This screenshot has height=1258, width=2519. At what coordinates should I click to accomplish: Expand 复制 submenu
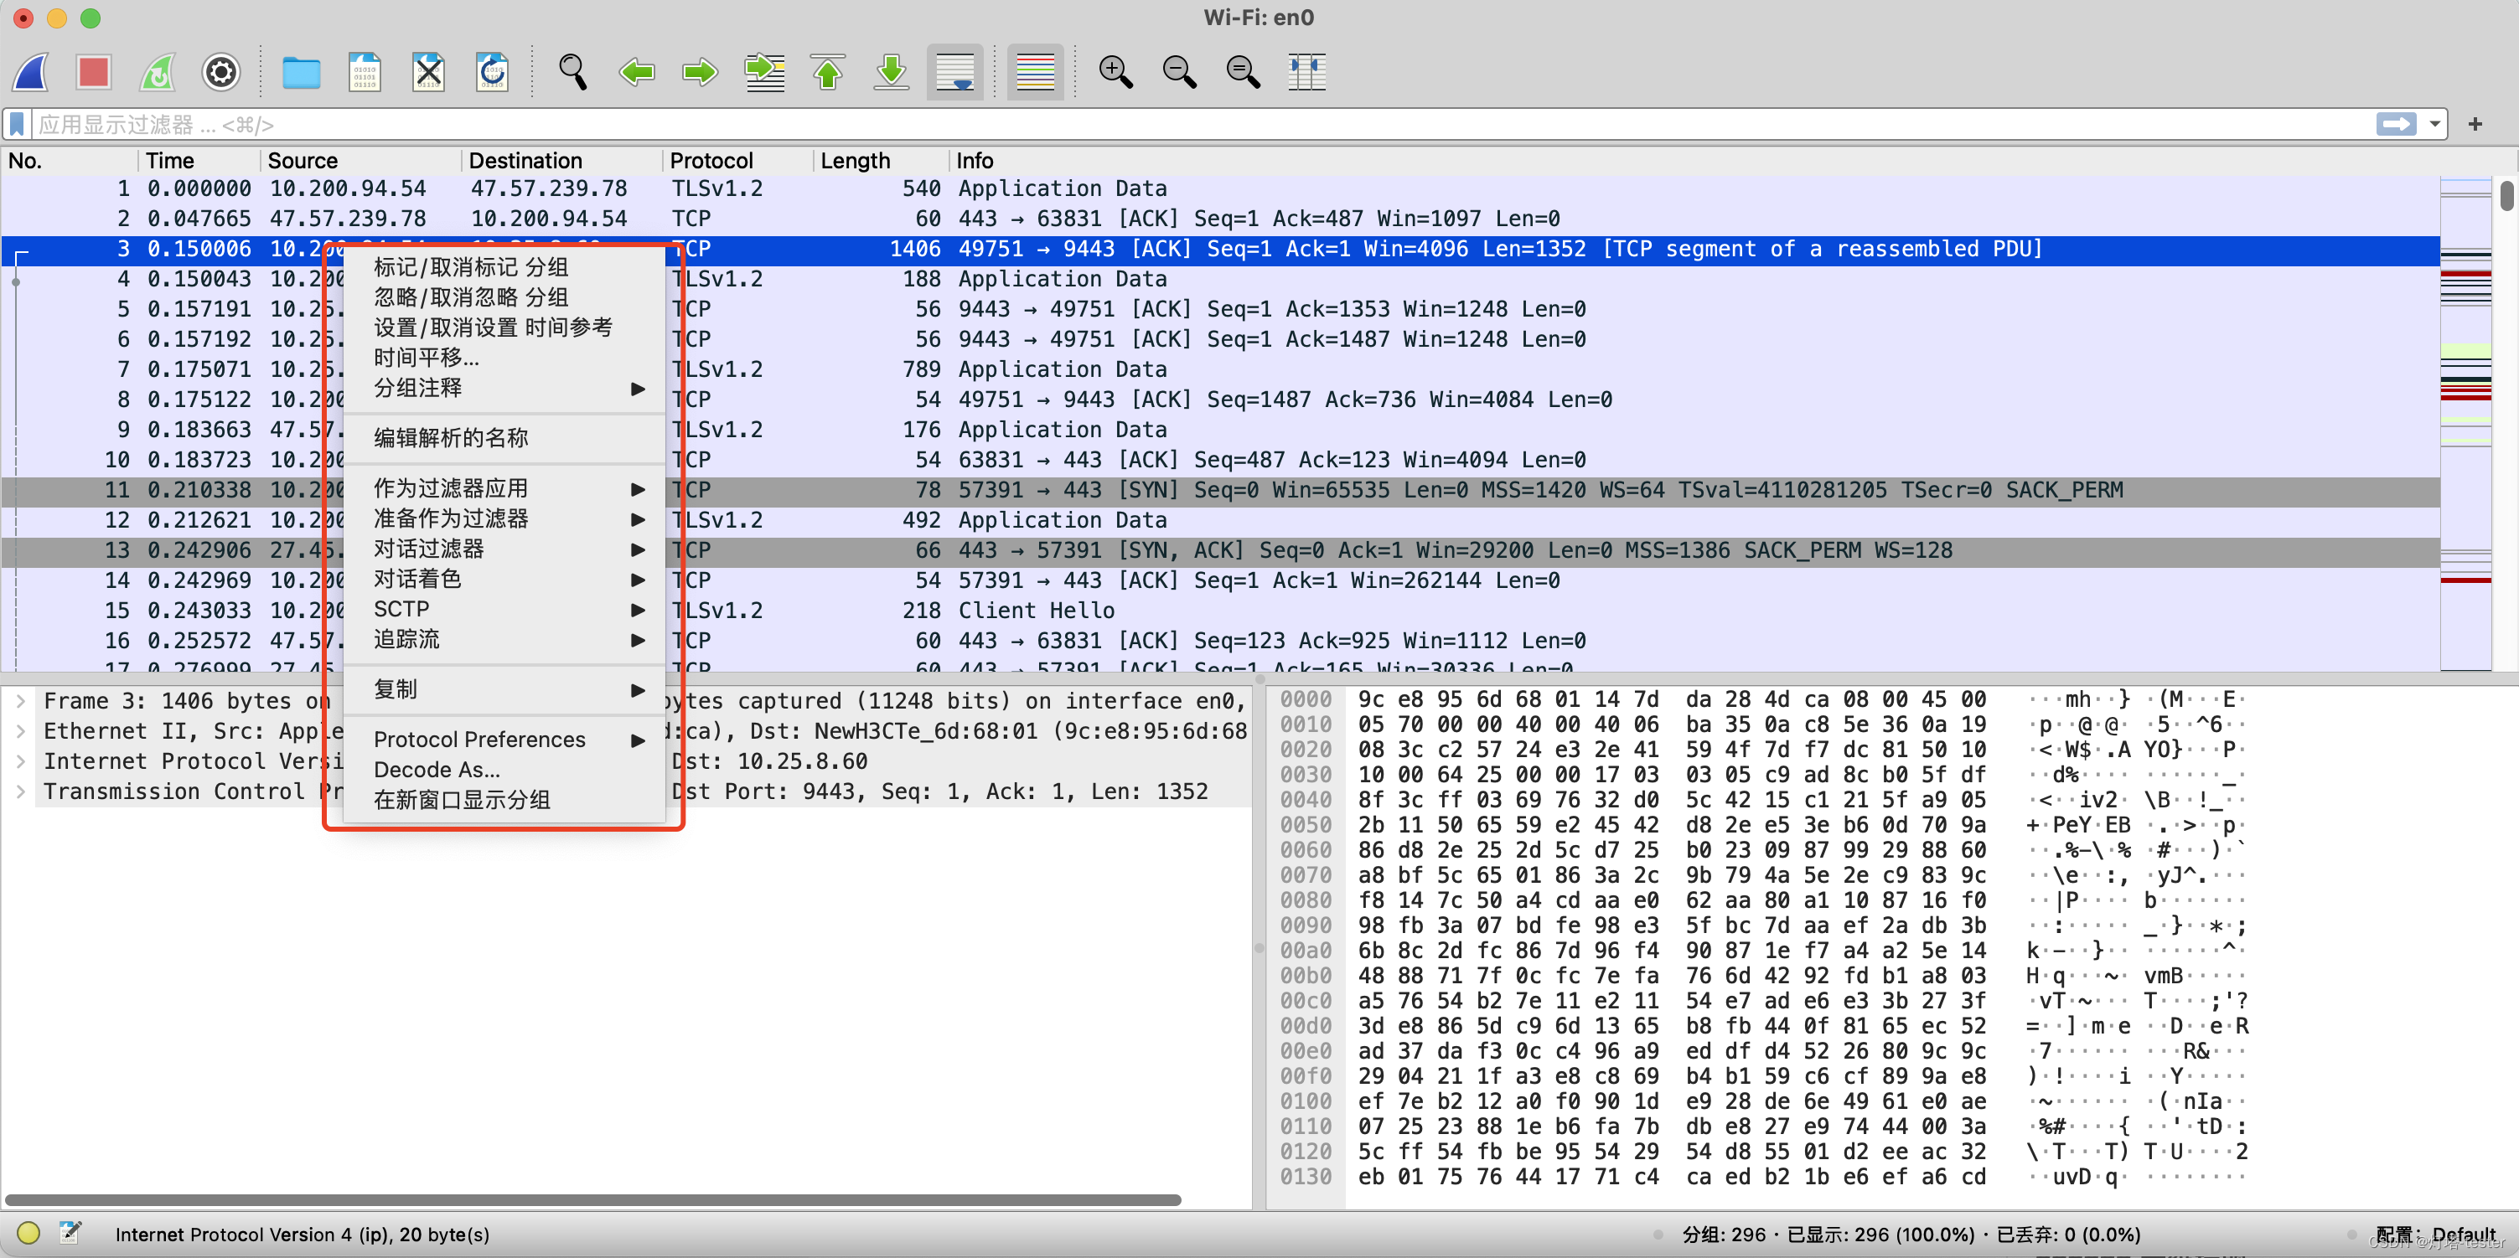[x=504, y=690]
